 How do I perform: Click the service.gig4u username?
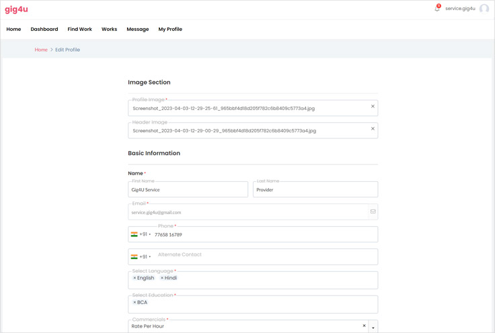(x=460, y=9)
